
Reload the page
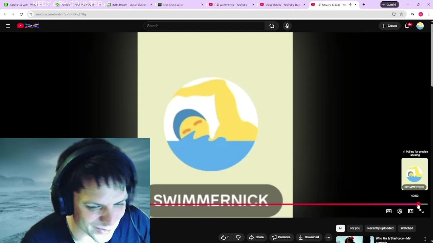coord(21,14)
